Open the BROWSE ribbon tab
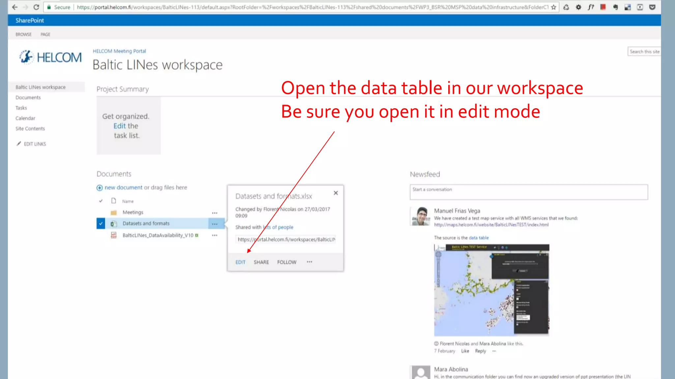 [23, 34]
